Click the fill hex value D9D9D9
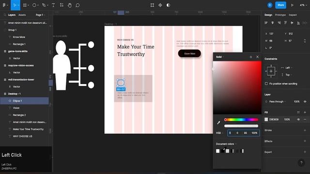This screenshot has width=310, height=174. tap(274, 119)
